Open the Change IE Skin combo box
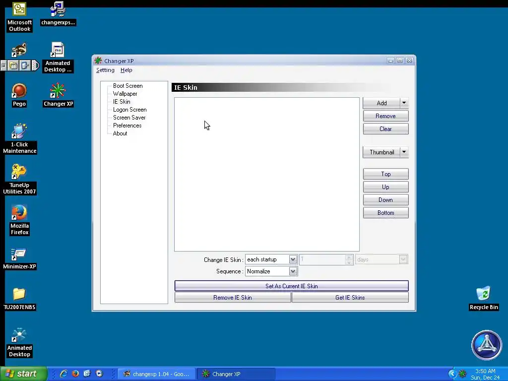This screenshot has width=508, height=381. tap(271, 259)
